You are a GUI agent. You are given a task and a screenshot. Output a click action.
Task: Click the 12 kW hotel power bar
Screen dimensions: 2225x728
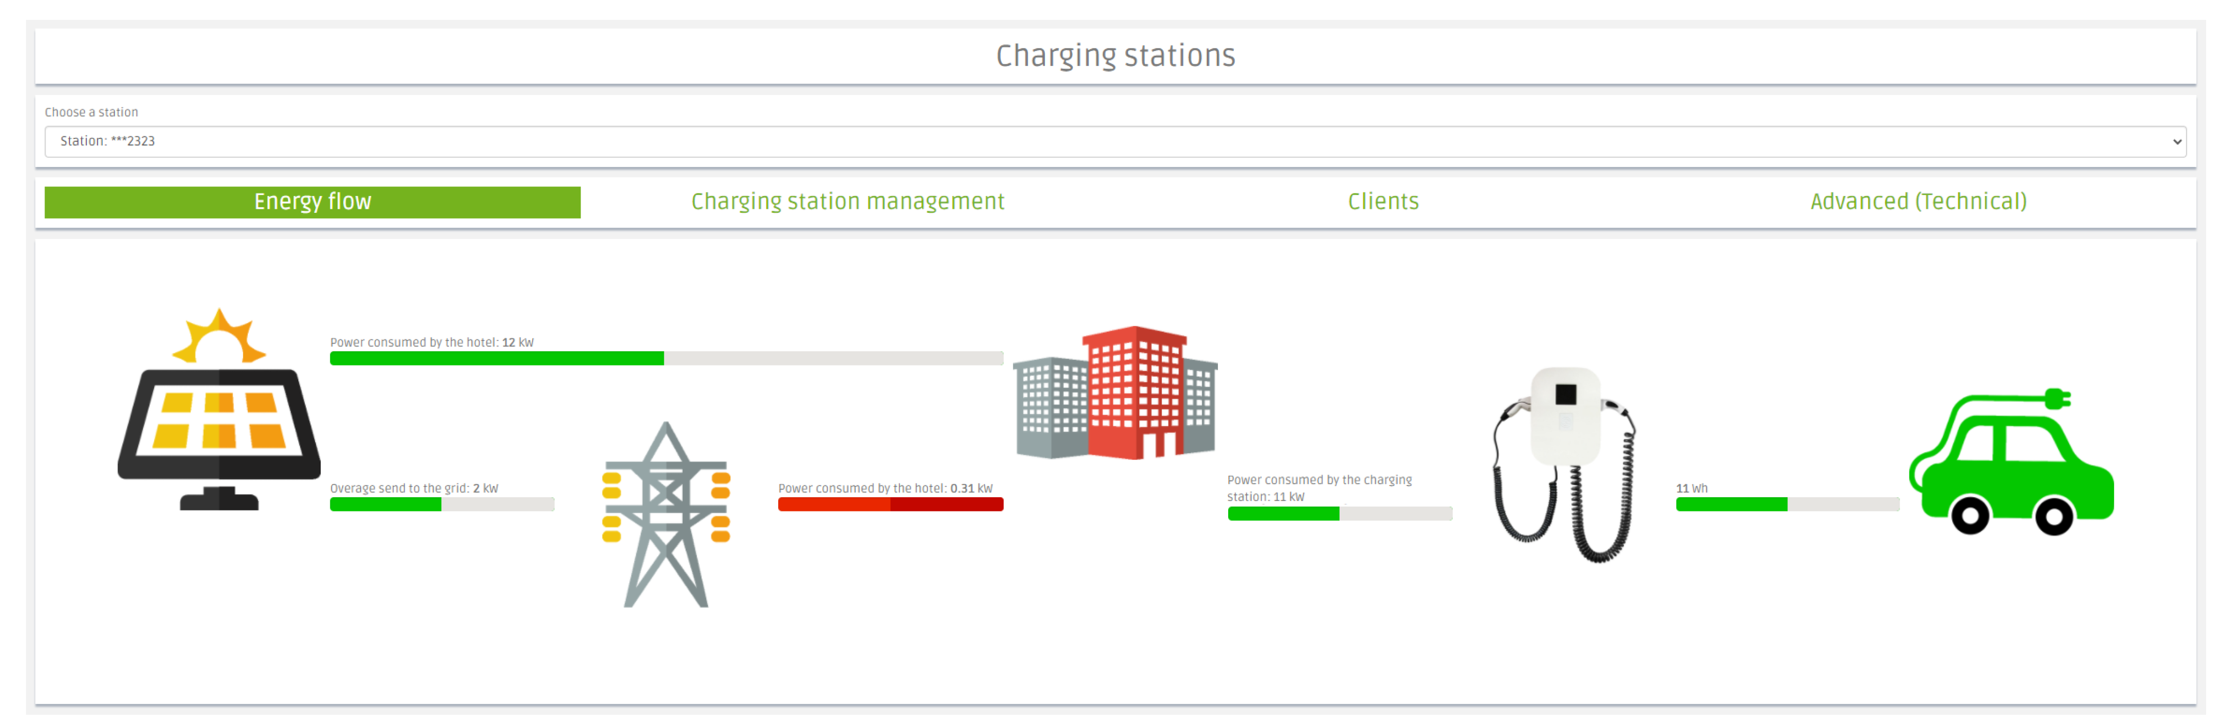[666, 358]
